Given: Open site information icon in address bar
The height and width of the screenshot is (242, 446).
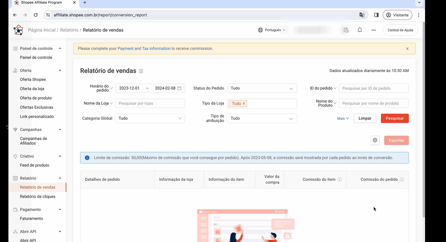Looking at the screenshot, I should coord(48,15).
